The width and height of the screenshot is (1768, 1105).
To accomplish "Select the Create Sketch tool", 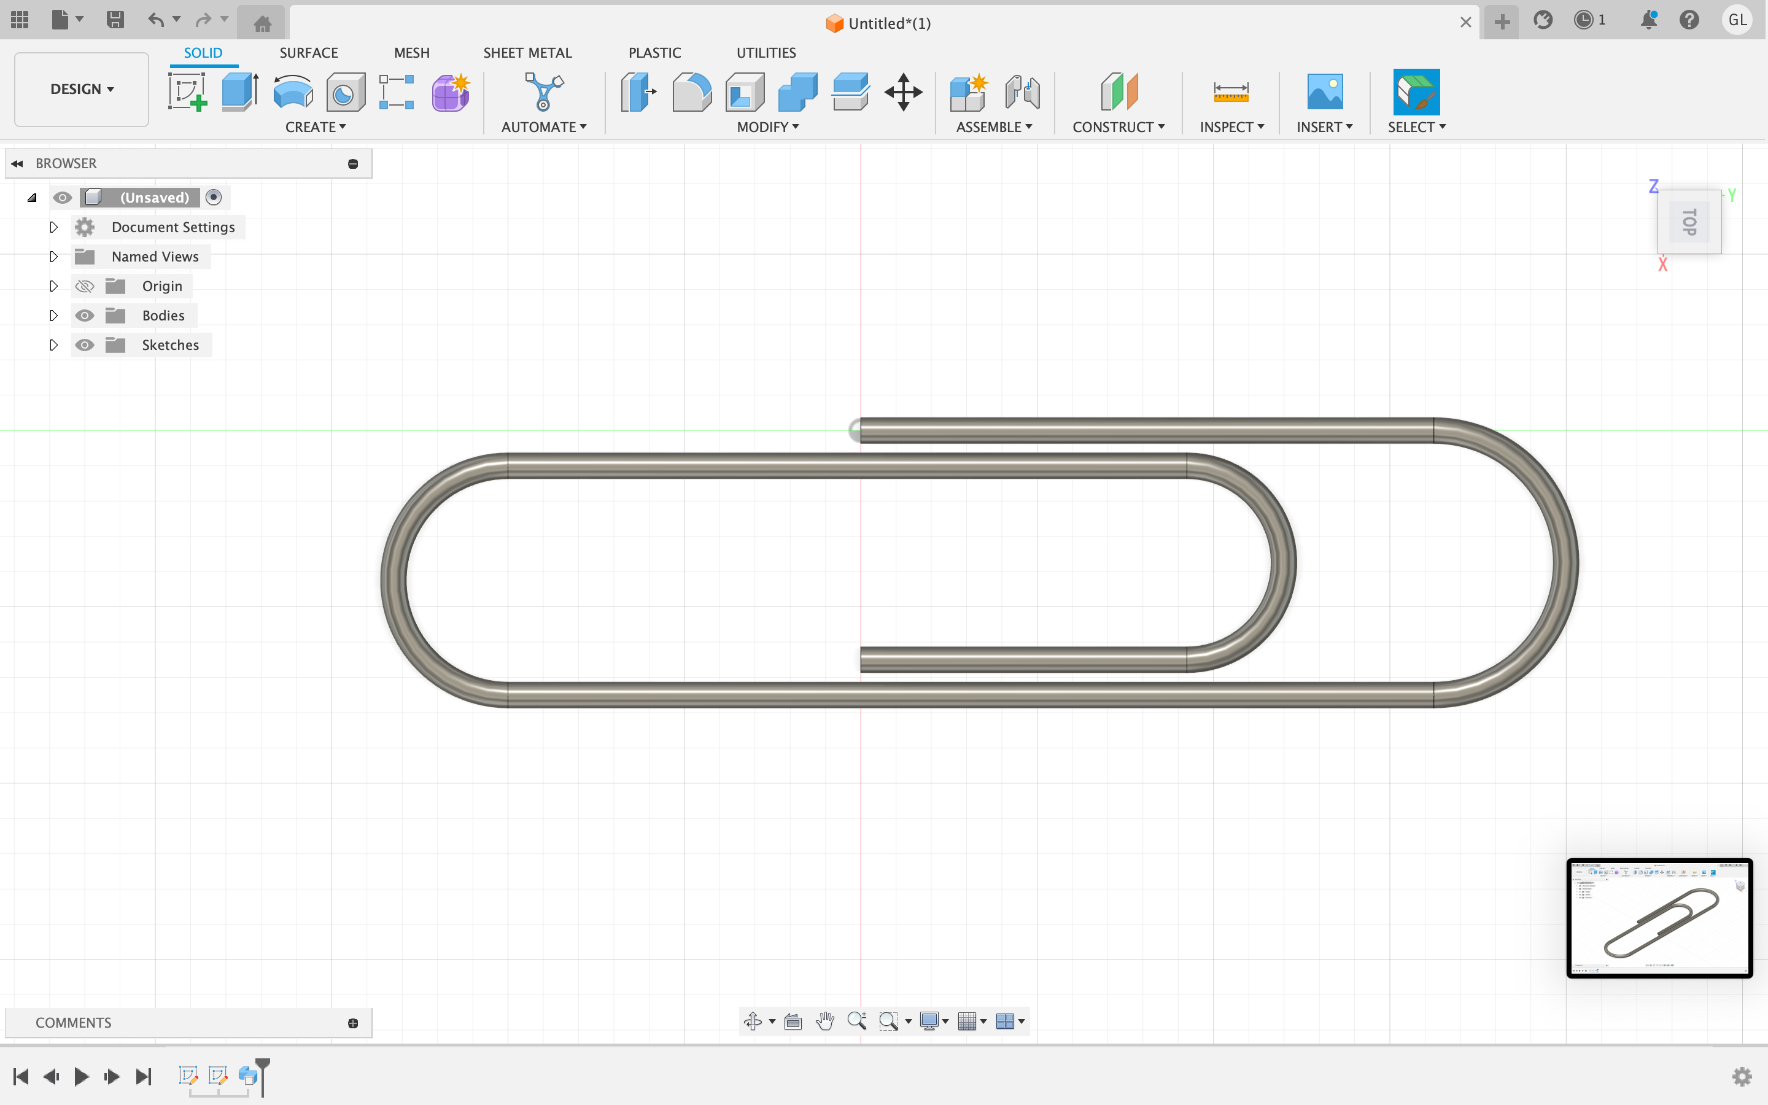I will 187,92.
